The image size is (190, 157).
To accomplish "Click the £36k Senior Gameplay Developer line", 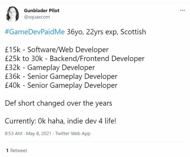I will (61, 76).
